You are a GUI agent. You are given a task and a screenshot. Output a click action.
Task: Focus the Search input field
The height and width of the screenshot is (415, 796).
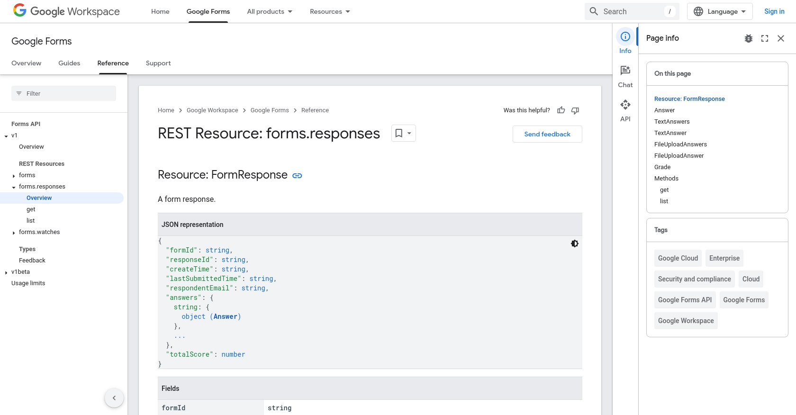click(x=632, y=11)
